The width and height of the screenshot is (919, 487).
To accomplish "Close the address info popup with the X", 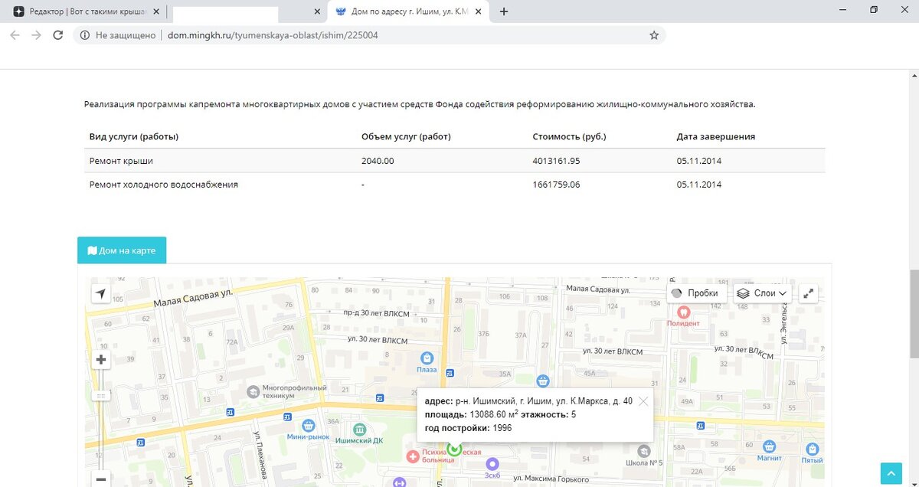I will 643,400.
